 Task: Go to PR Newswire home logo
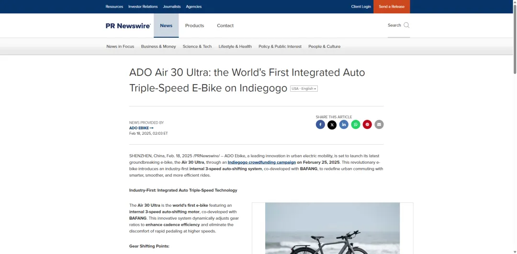(128, 26)
